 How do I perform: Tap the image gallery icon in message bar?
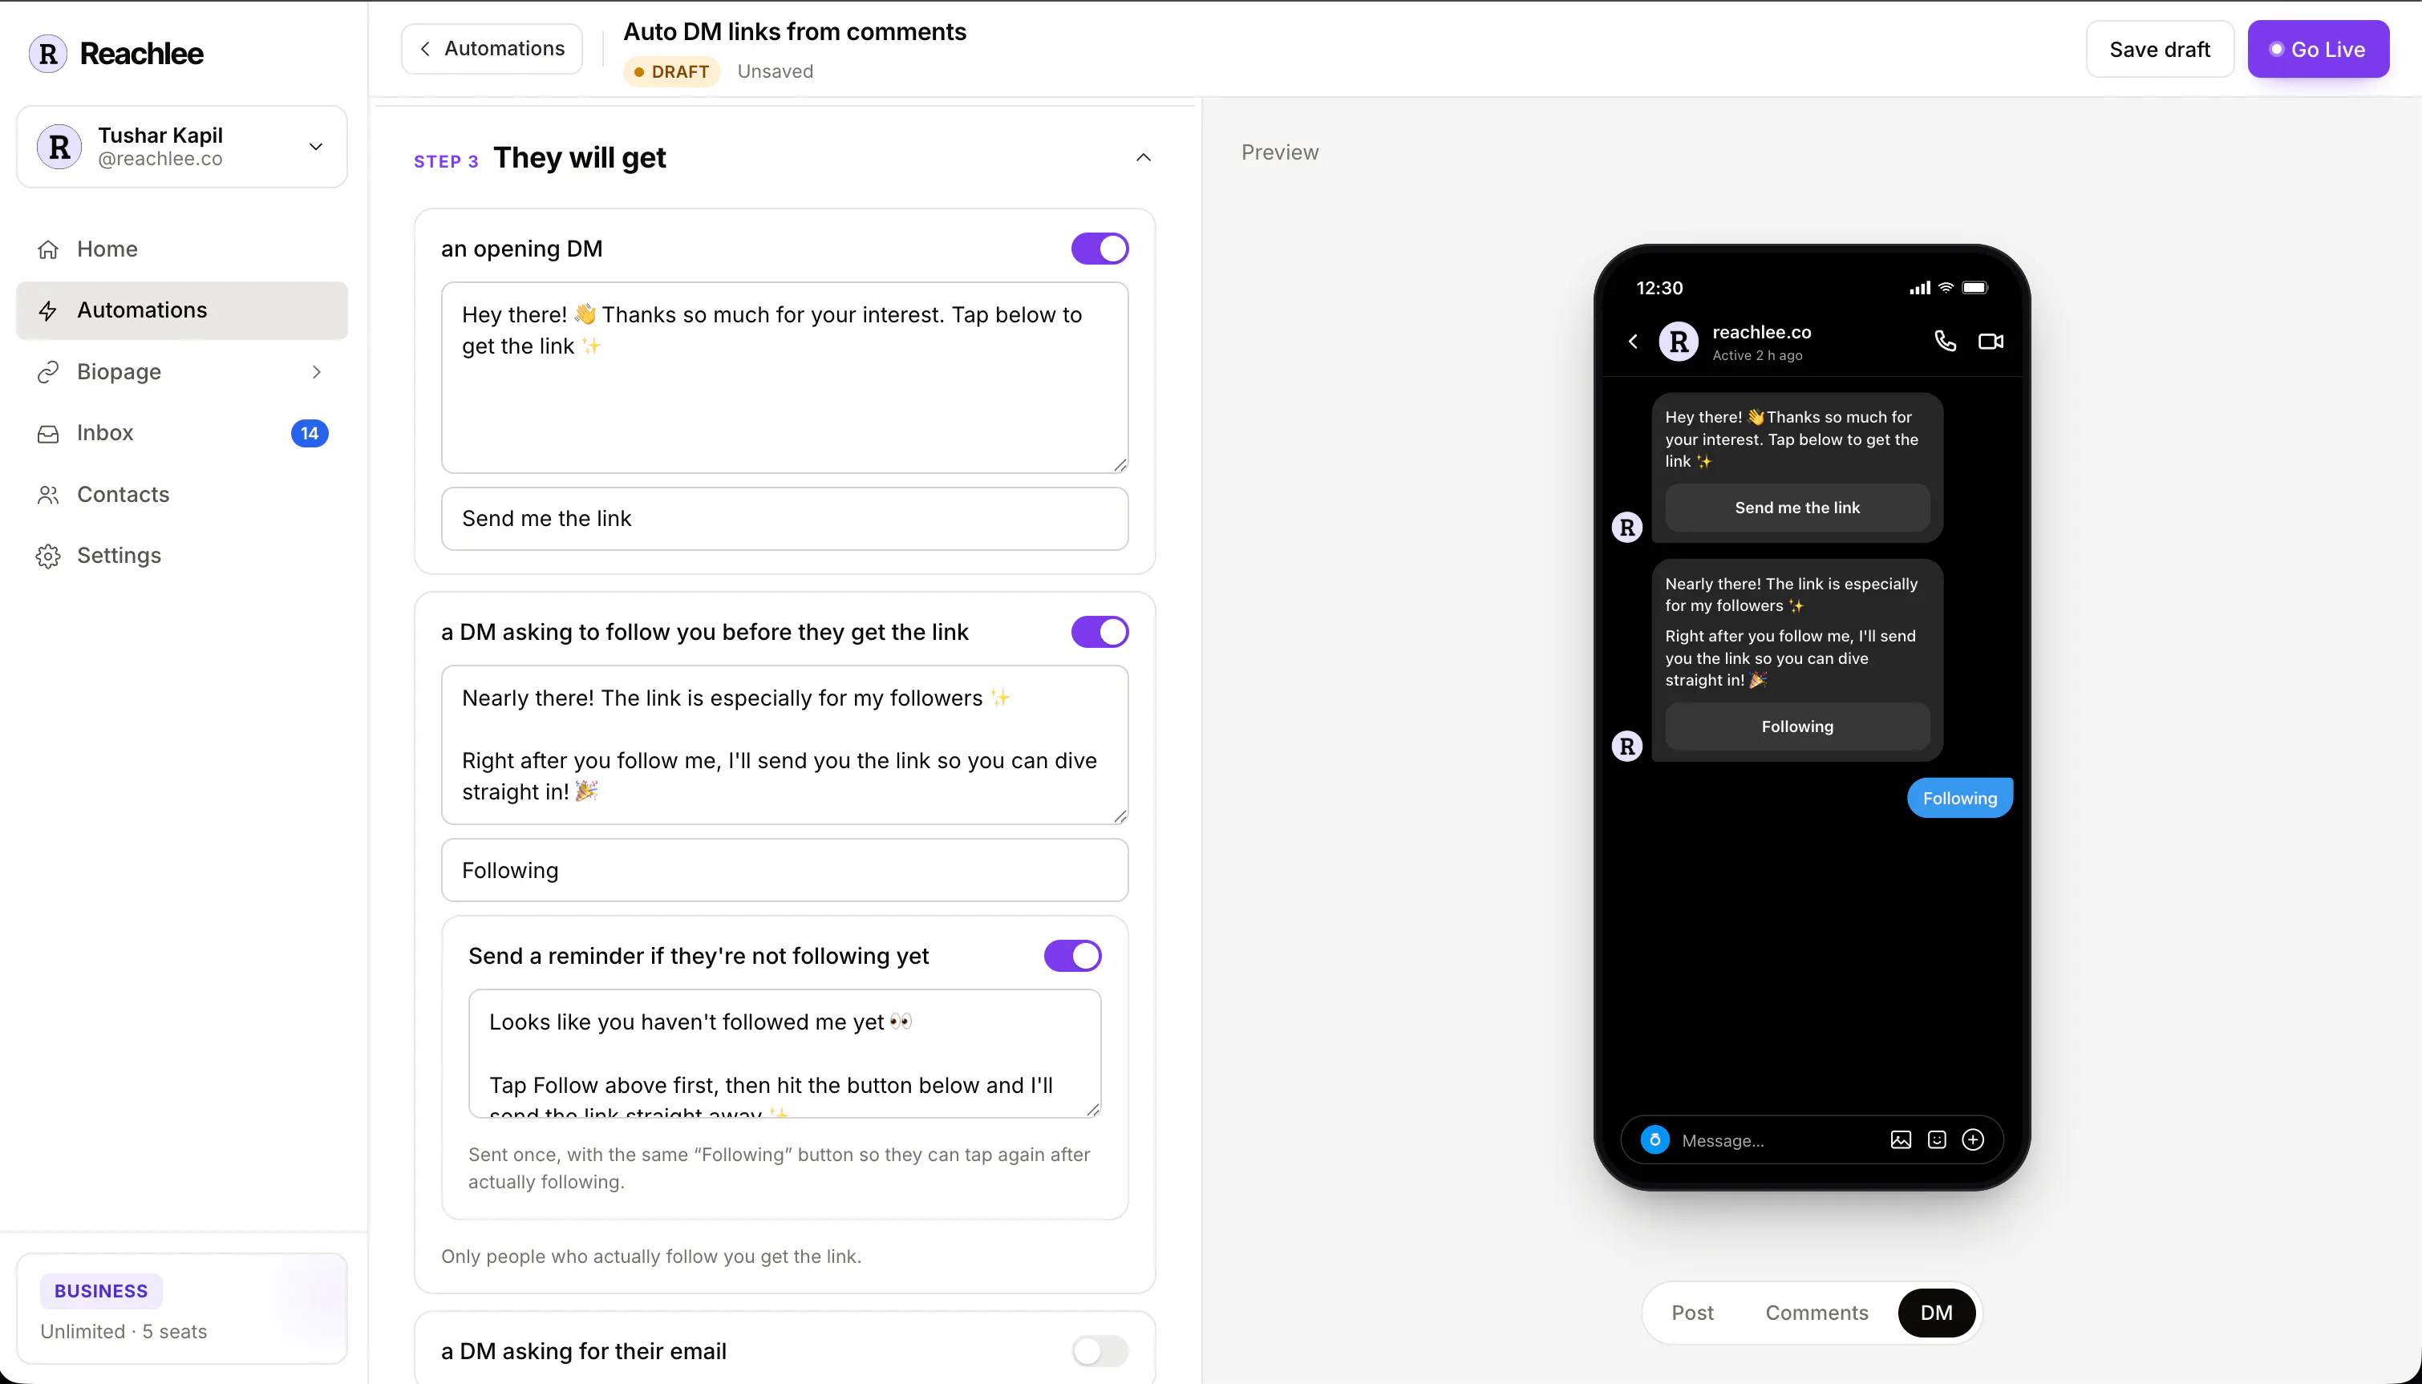point(1900,1139)
